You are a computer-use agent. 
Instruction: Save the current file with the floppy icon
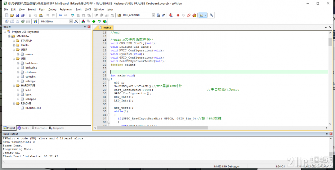[17, 15]
